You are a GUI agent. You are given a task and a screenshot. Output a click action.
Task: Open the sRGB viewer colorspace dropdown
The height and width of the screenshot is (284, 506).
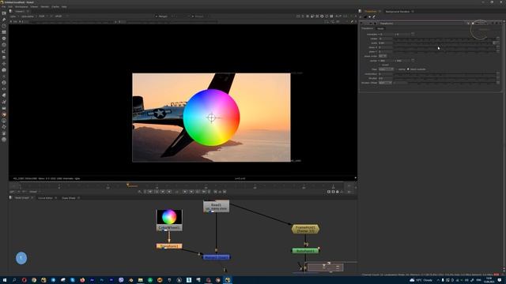click(x=62, y=16)
